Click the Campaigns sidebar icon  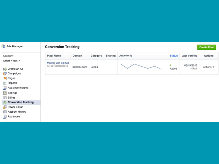pyautogui.click(x=5, y=74)
